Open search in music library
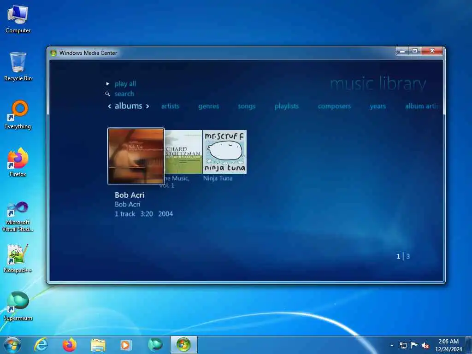This screenshot has width=472, height=354. (124, 94)
